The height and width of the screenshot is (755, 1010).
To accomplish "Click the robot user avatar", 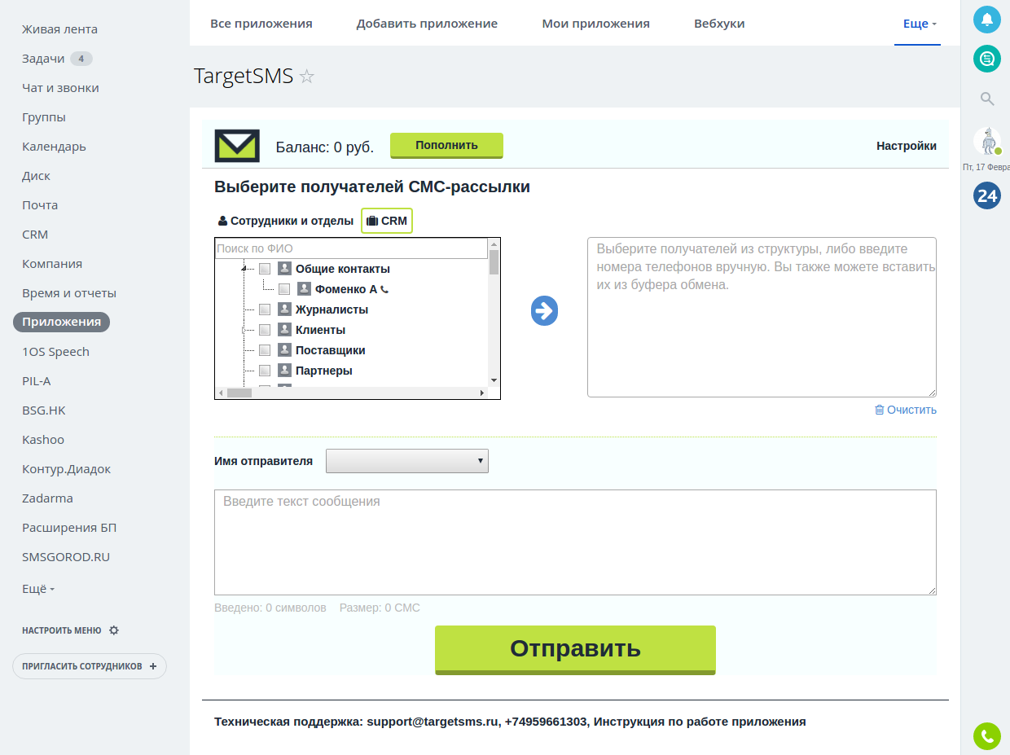I will coord(987,141).
